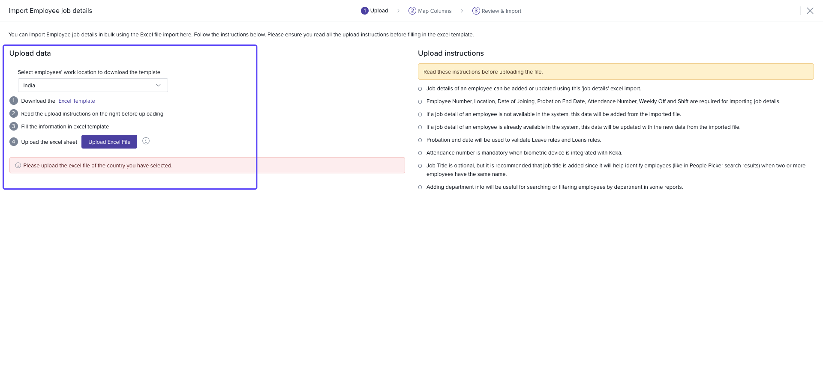
Task: Click the arrow between Map Columns and Review & Import
Action: (x=462, y=11)
